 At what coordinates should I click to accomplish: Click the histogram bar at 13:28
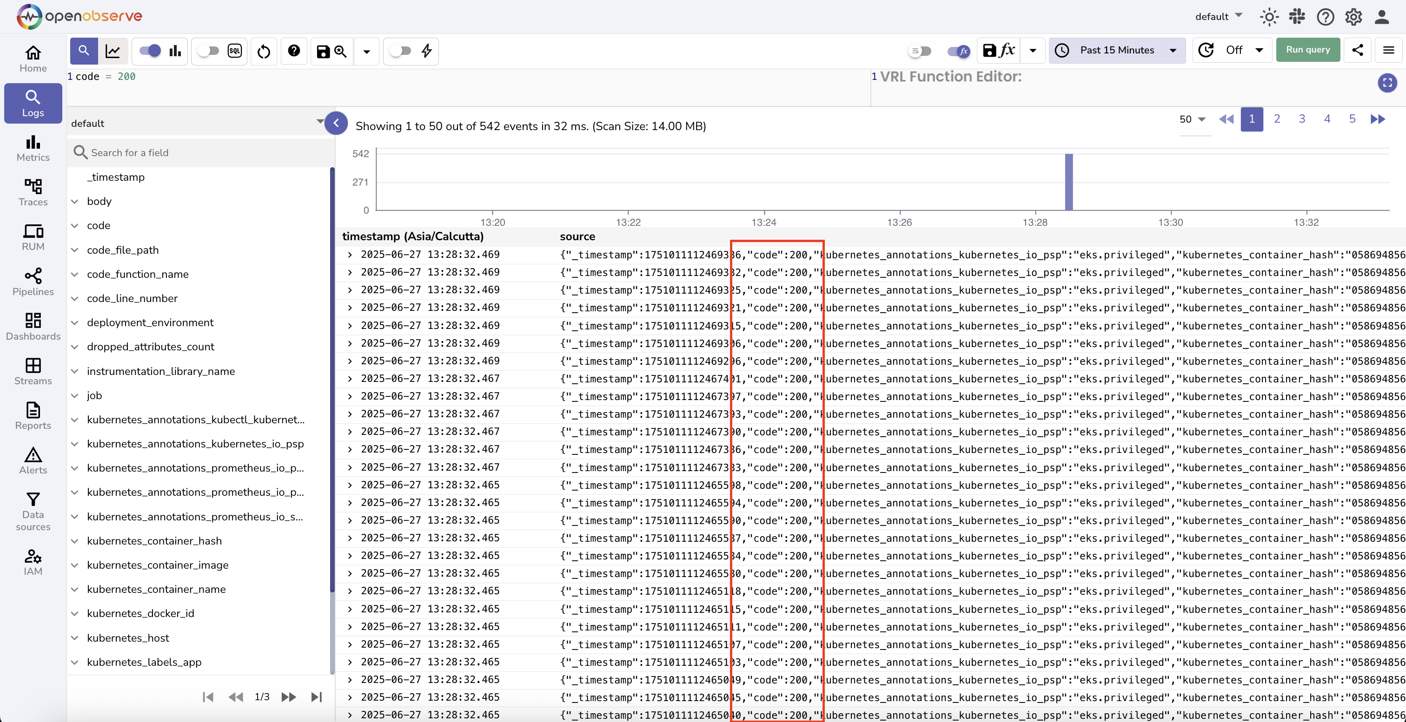1069,182
